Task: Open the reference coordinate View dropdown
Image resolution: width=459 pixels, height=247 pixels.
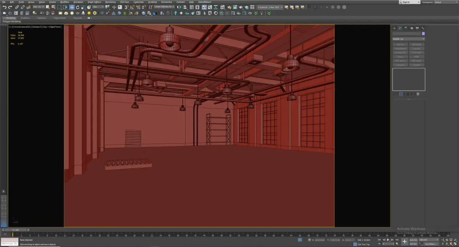Action: (x=98, y=7)
